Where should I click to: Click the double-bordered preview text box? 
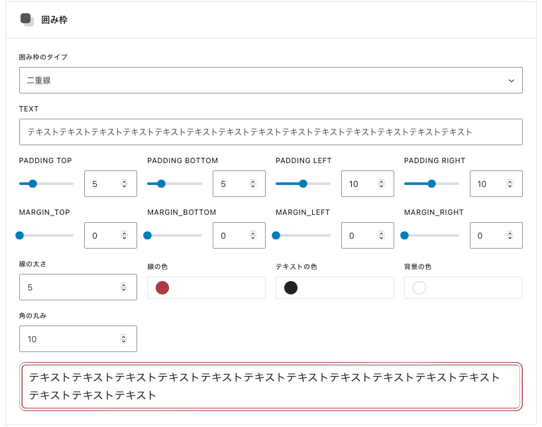click(270, 387)
